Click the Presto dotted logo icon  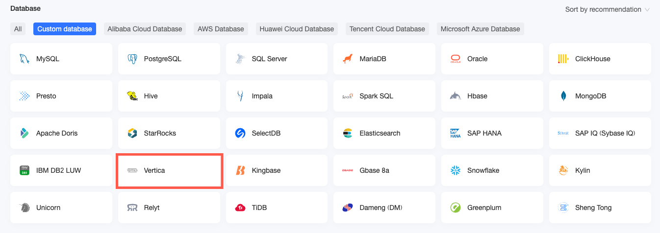[24, 96]
